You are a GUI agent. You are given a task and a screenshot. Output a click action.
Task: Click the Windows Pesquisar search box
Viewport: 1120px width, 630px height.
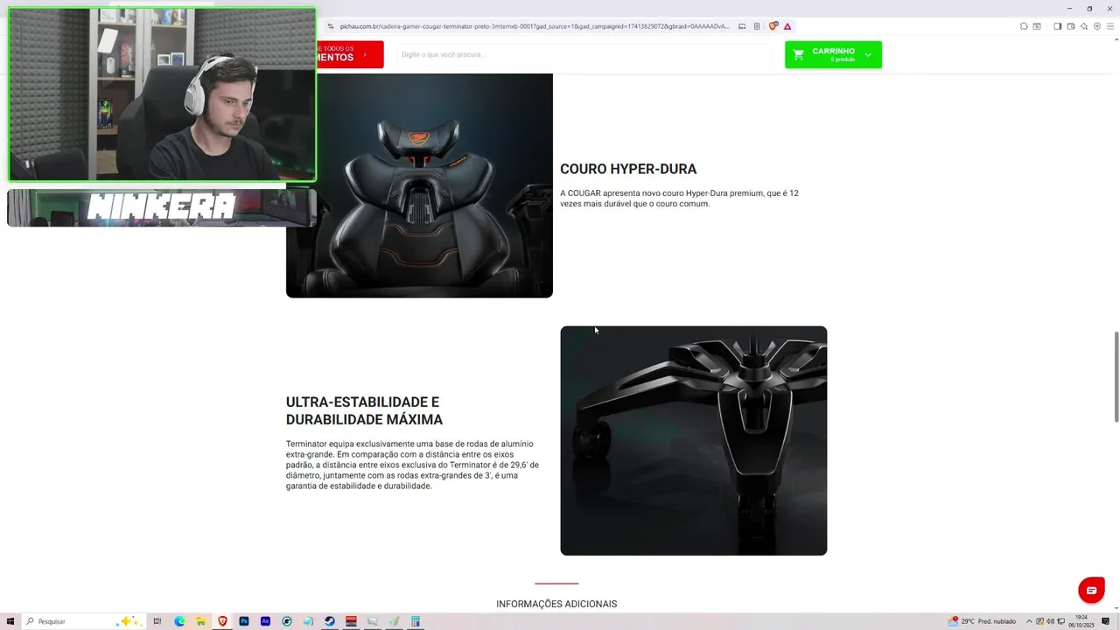[83, 621]
